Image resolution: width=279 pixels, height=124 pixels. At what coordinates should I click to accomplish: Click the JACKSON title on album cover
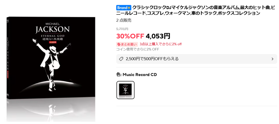point(53,29)
